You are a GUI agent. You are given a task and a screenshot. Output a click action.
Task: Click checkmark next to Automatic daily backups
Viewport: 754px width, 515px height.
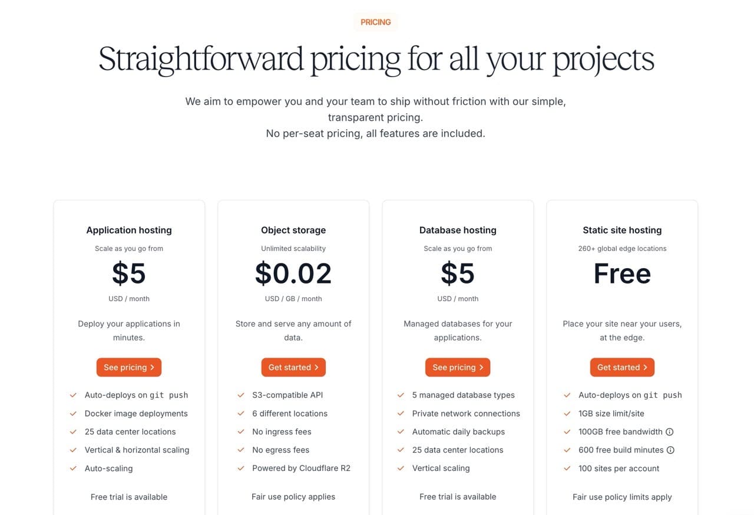click(x=401, y=432)
